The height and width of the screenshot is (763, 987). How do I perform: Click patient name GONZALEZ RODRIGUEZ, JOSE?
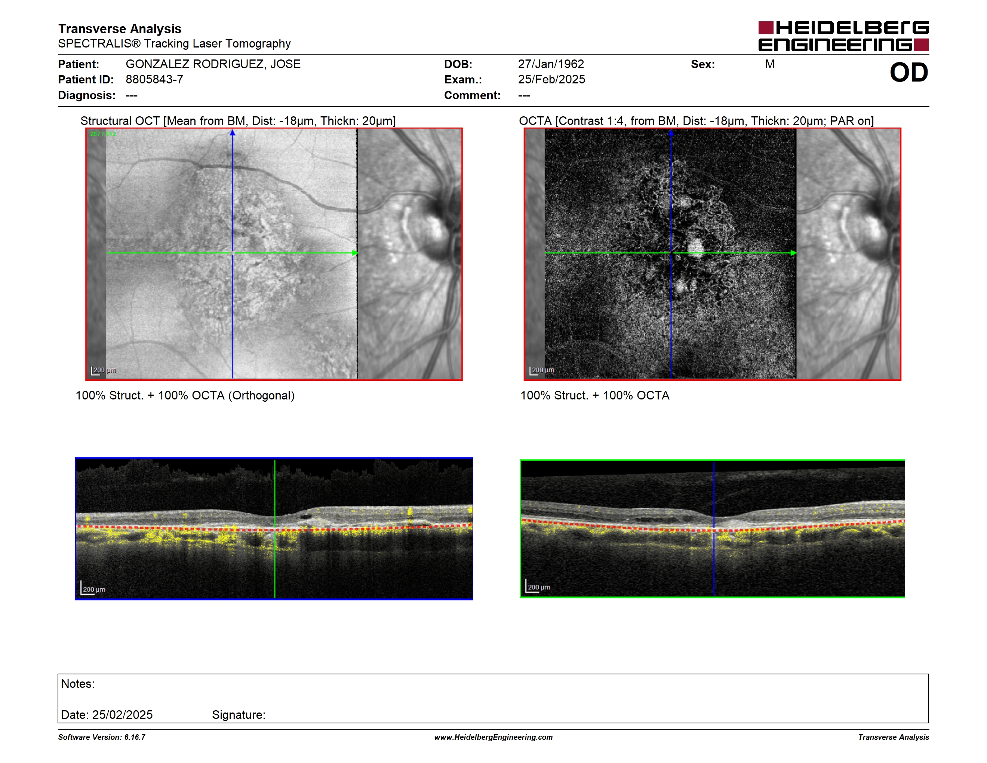213,64
